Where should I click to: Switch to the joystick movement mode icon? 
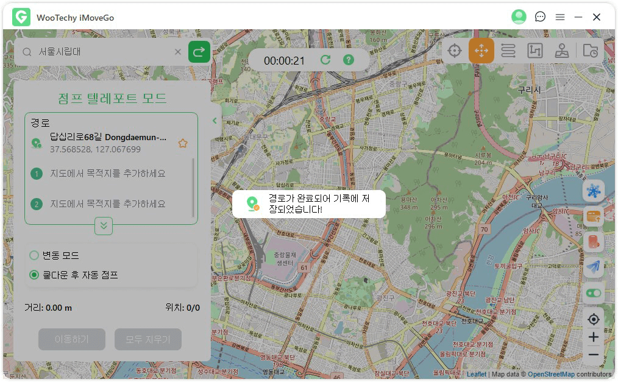[x=562, y=51]
